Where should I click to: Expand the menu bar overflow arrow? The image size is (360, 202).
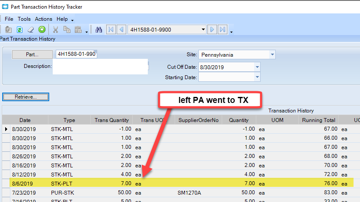72,20
